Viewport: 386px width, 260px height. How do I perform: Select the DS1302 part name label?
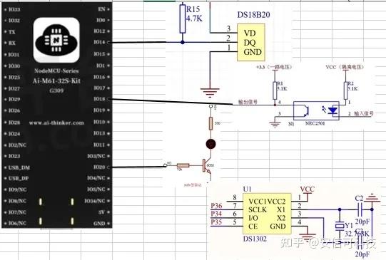click(x=255, y=239)
